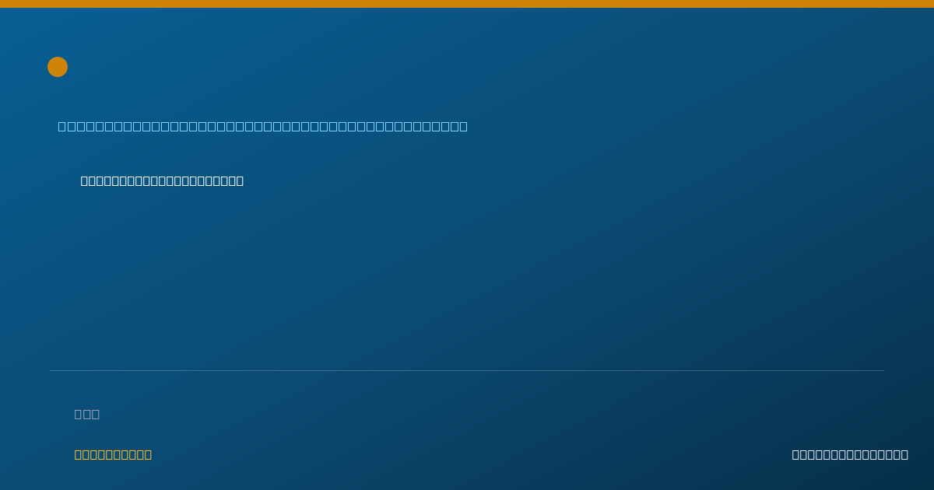This screenshot has height=490, width=934.
Task: Click the orange bar along the top edge
Action: click(x=467, y=4)
